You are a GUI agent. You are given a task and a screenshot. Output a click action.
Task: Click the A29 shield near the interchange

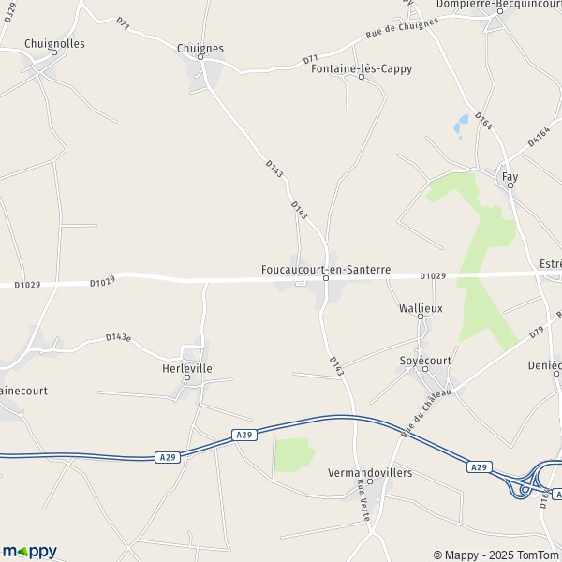(x=480, y=467)
